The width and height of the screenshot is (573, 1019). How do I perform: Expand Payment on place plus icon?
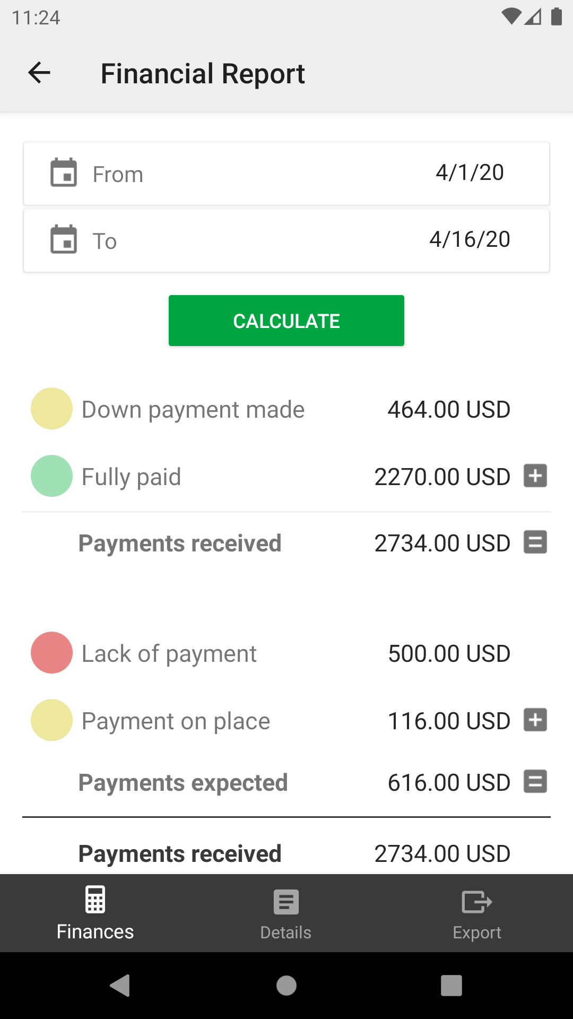(535, 720)
